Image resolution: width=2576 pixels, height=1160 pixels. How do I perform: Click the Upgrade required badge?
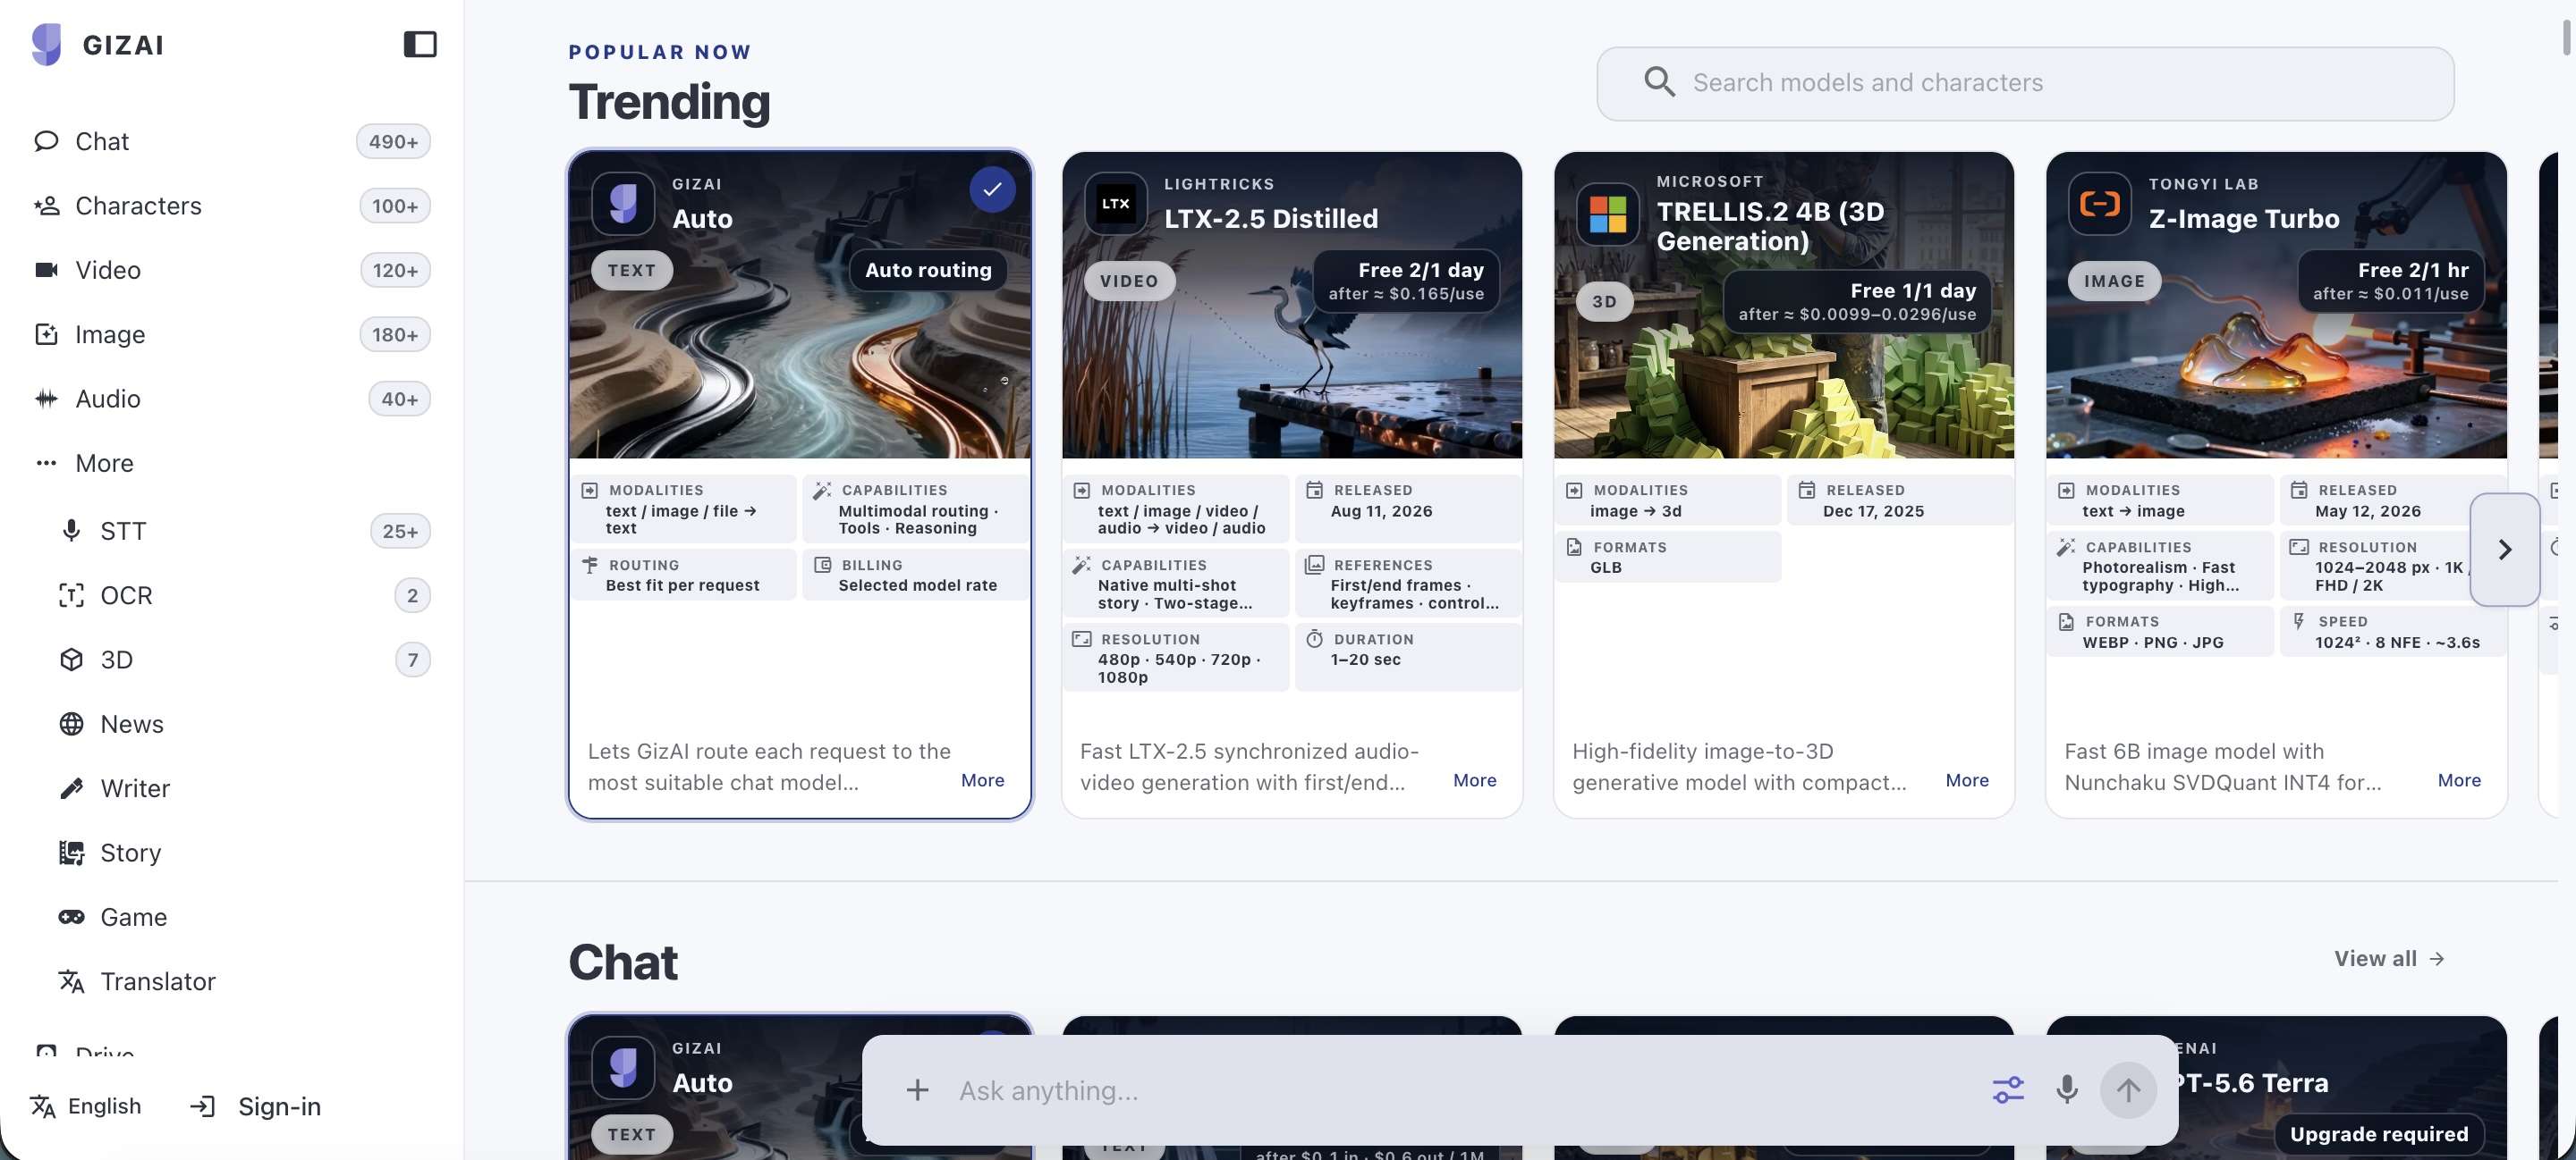2379,1134
